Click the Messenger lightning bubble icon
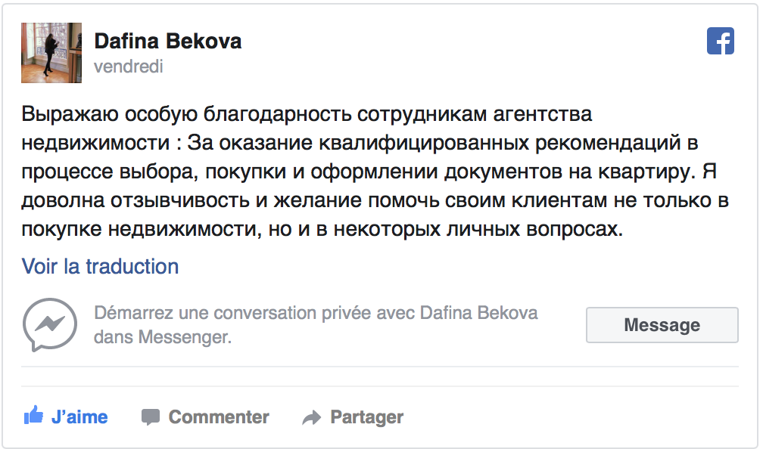This screenshot has width=763, height=449. [50, 324]
